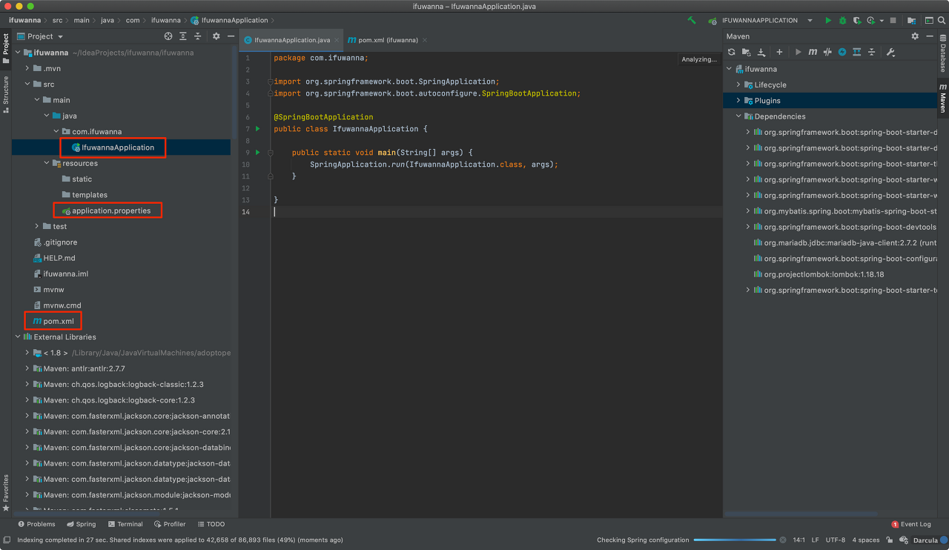Open Project view type dropdown
Image resolution: width=949 pixels, height=550 pixels.
(41, 36)
